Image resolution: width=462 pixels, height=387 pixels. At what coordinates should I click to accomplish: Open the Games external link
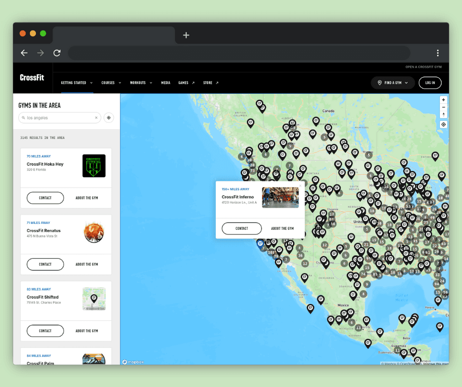tap(186, 83)
